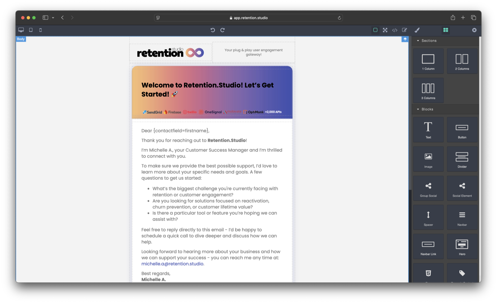Click the 'Feel free to reply' paragraph
Screen dimensions: 497x303
[209, 236]
